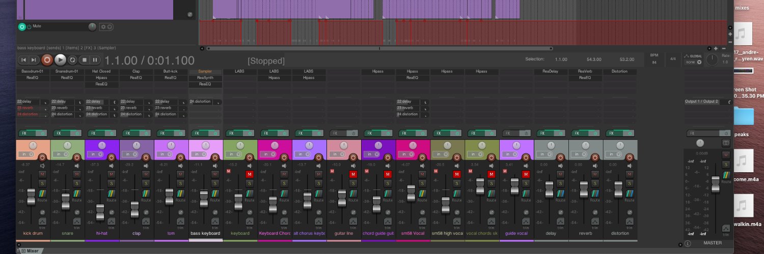
Task: Unmute the keyboard track
Action: [250, 174]
